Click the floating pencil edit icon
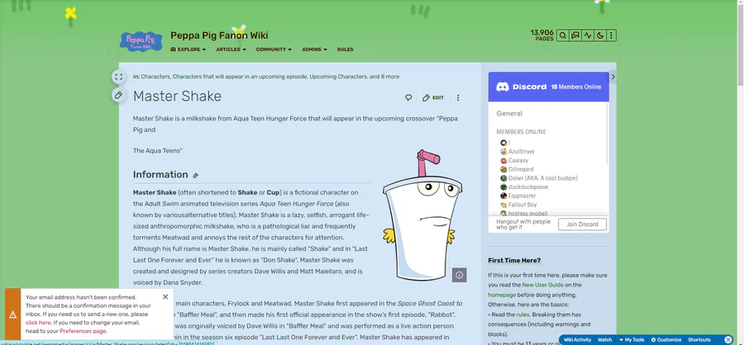Viewport: 744px width, 345px height. coord(118,95)
